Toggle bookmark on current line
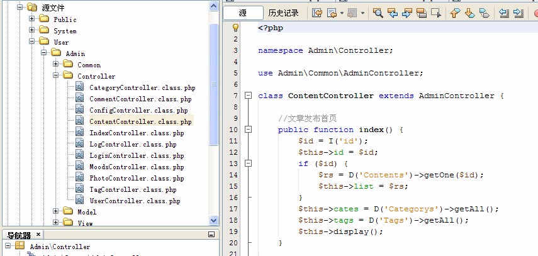The width and height of the screenshot is (538, 256). pos(484,13)
